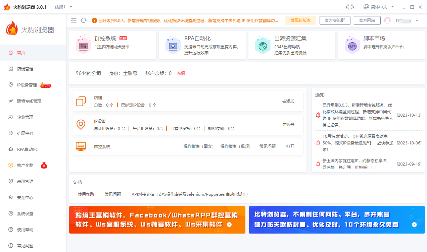Open 企业管理 in the sidebar
This screenshot has height=252, width=427.
33,117
